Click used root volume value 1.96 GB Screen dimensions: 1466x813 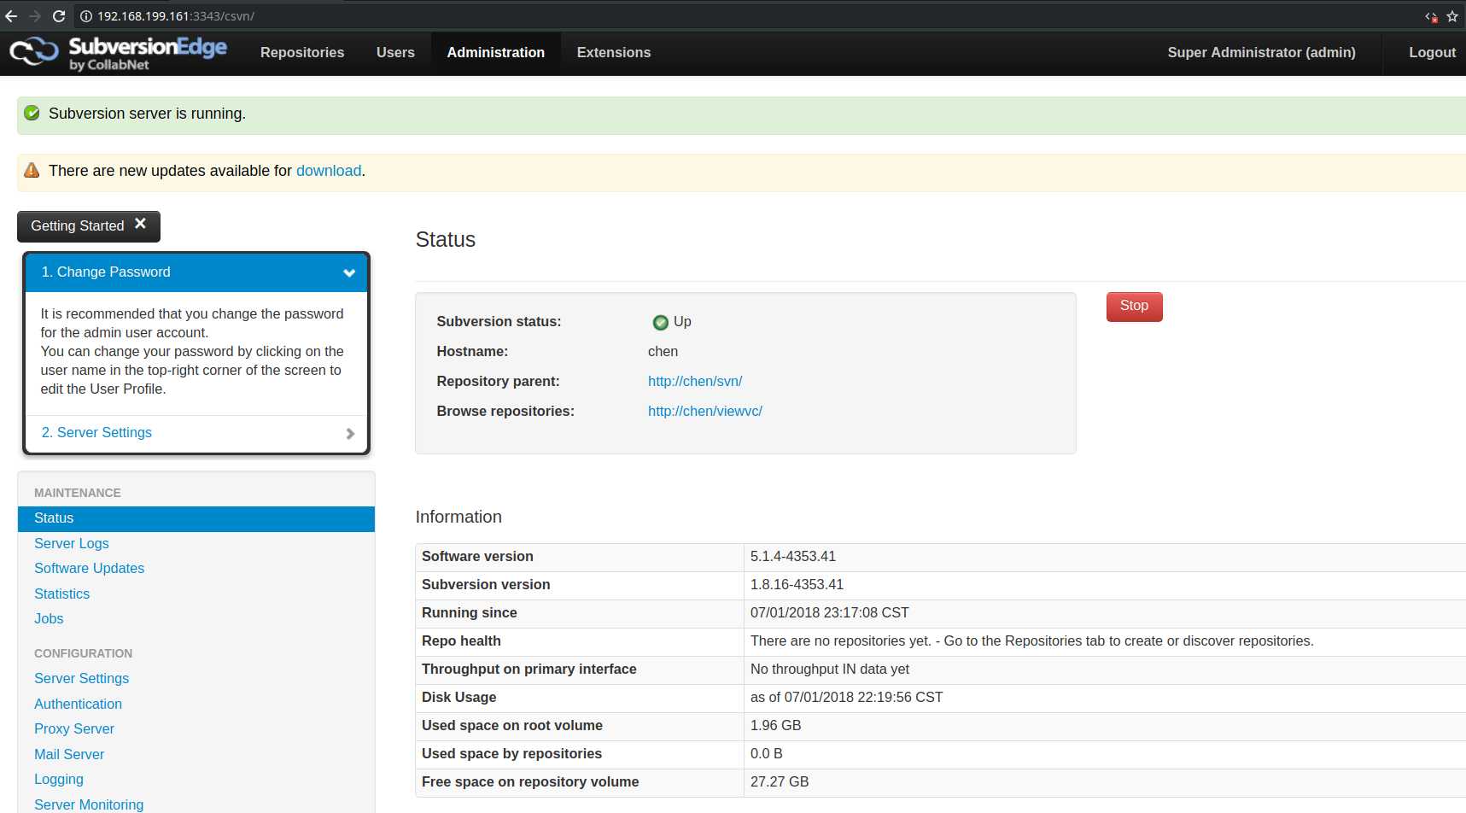coord(776,726)
